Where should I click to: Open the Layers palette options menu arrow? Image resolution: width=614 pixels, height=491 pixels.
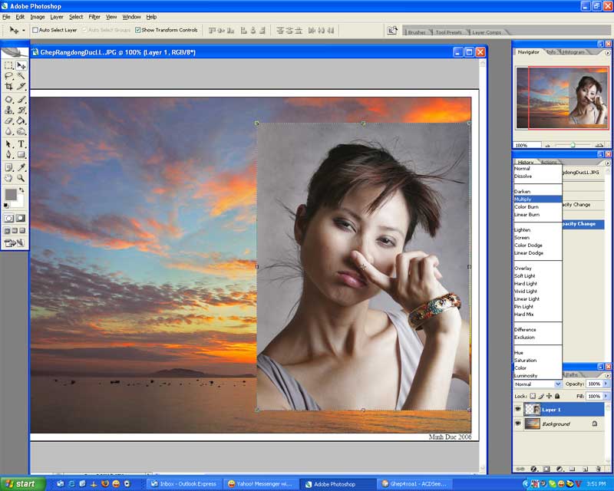(607, 375)
